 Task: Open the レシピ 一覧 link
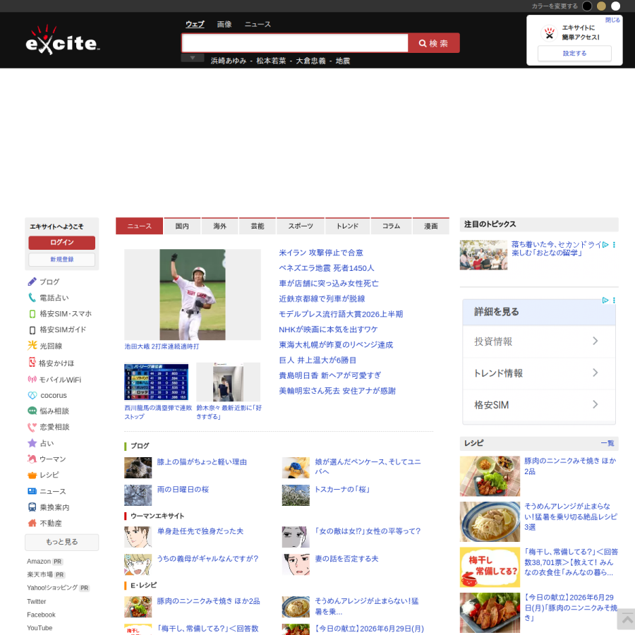point(607,443)
